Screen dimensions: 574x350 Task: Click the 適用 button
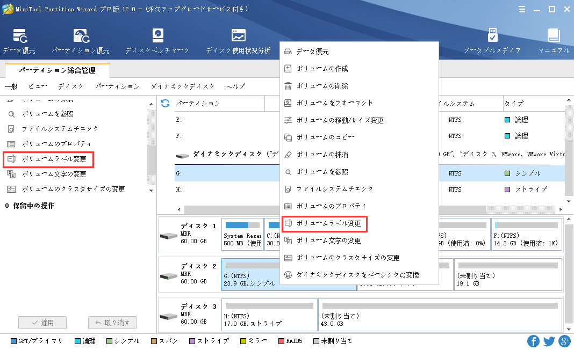pyautogui.click(x=42, y=323)
